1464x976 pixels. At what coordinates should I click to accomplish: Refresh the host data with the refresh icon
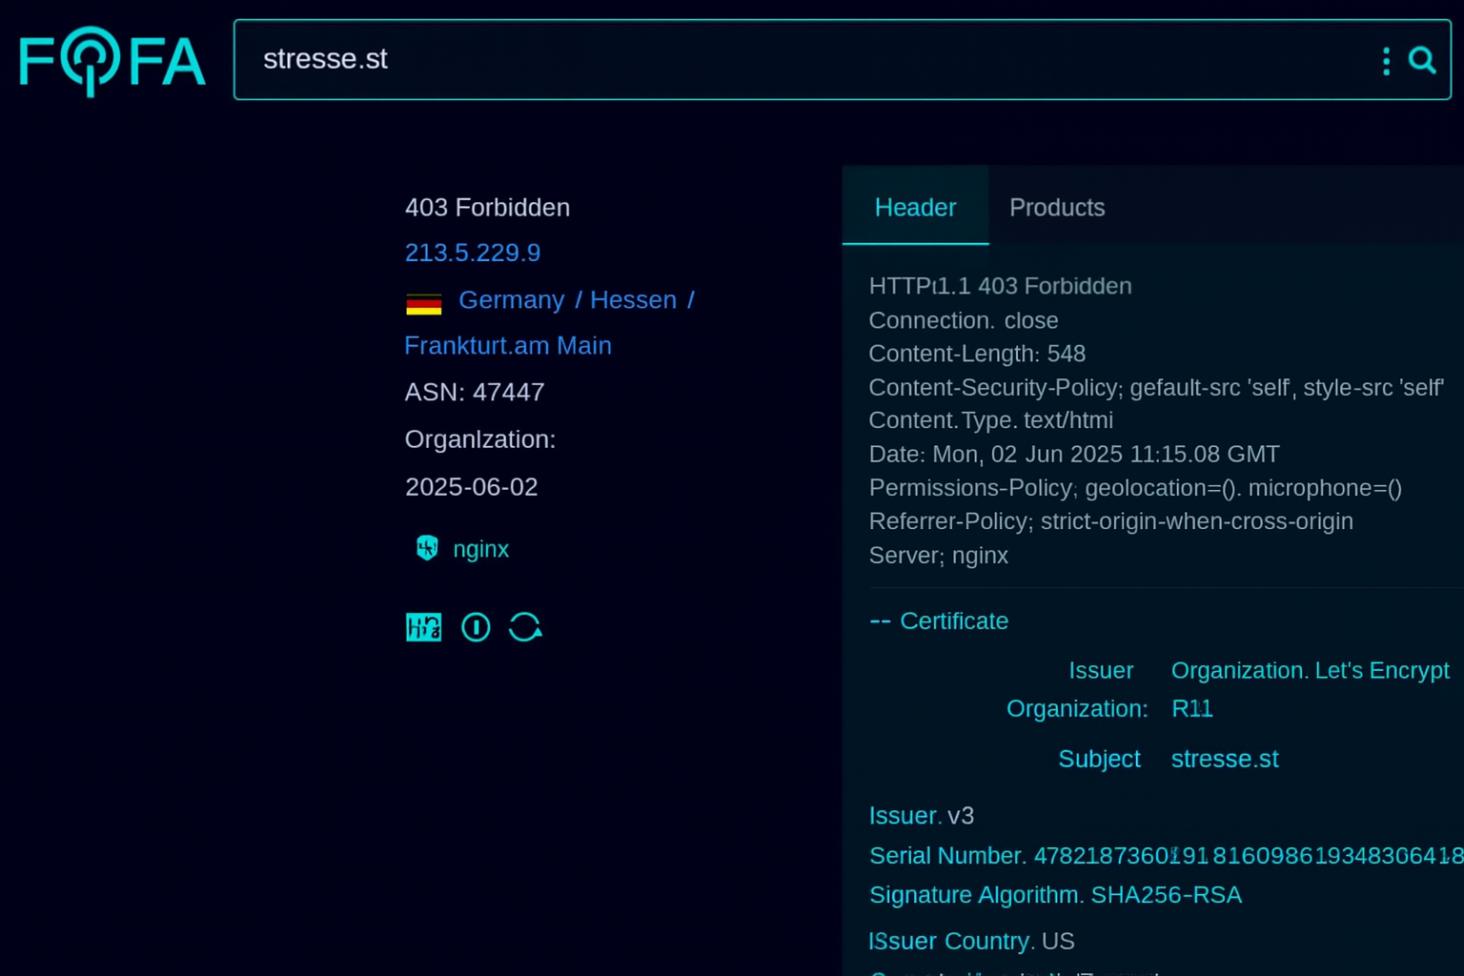[524, 626]
